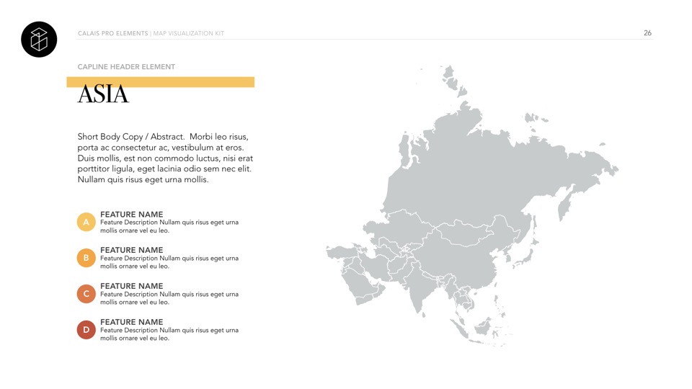Image resolution: width=692 pixels, height=389 pixels.
Task: Click the cube logo in black circle
Action: pos(39,39)
